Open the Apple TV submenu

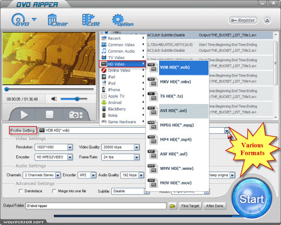(123, 96)
